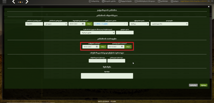
Task: Open the sample type dropdown in second row
Action: point(98,33)
